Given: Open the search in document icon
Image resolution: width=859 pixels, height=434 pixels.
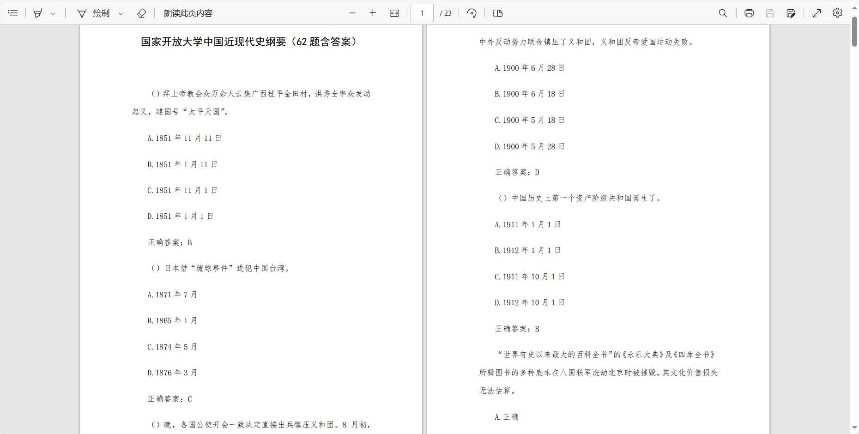Looking at the screenshot, I should [723, 13].
